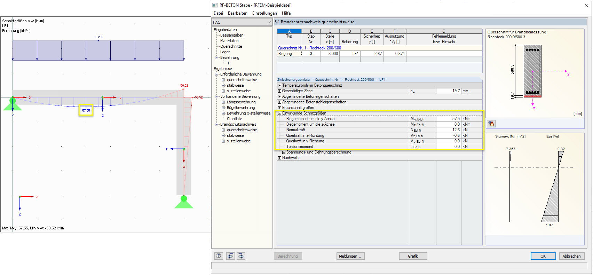
Task: Click the flame icon below cross-section preview
Action: 491,124
